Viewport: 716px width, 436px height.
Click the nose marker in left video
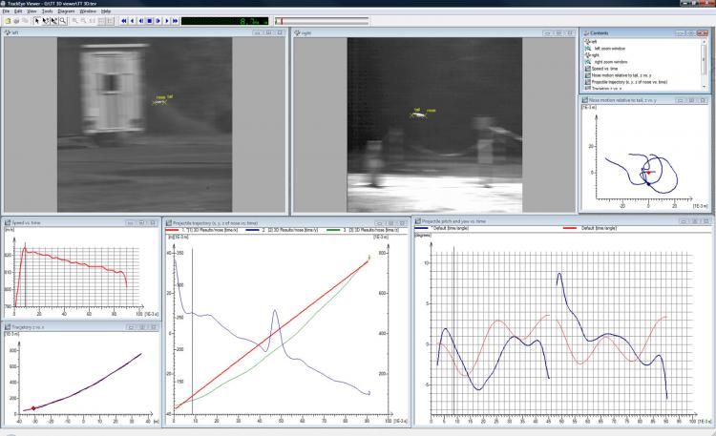[159, 98]
